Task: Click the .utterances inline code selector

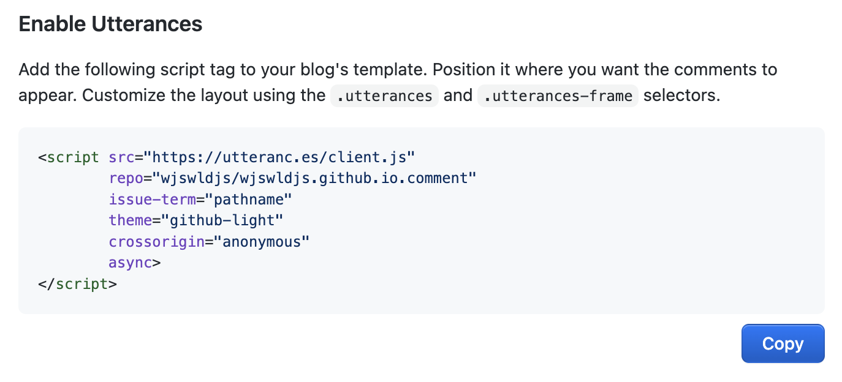Action: click(x=384, y=96)
